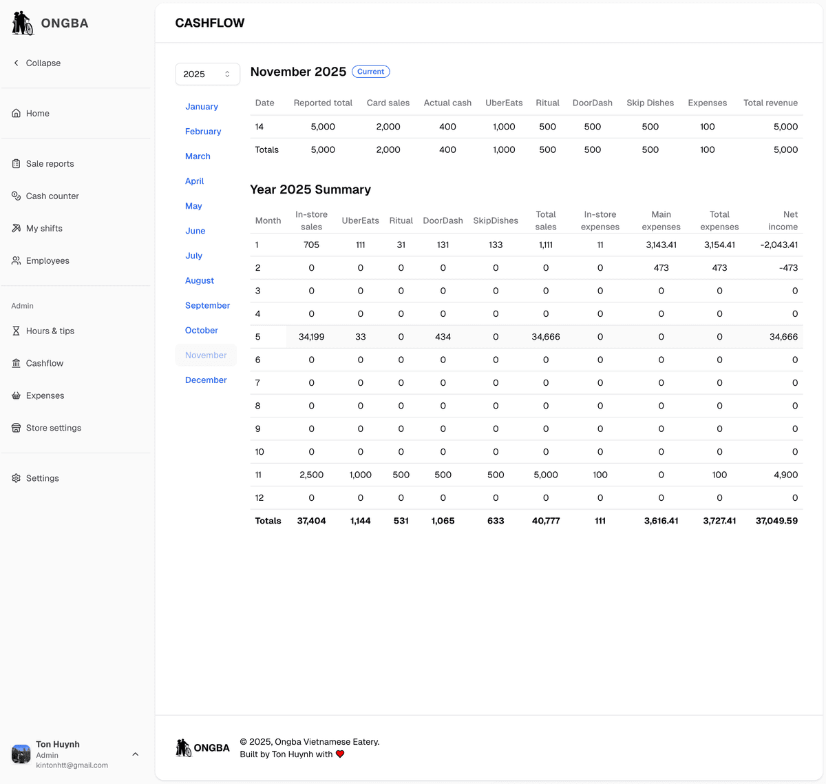The height and width of the screenshot is (784, 826).
Task: Select the Sale reports report icon
Action: click(15, 163)
